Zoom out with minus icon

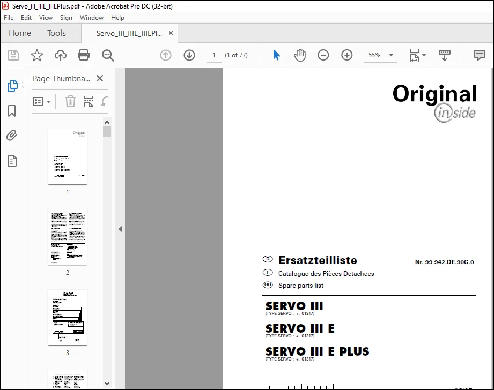tap(323, 55)
